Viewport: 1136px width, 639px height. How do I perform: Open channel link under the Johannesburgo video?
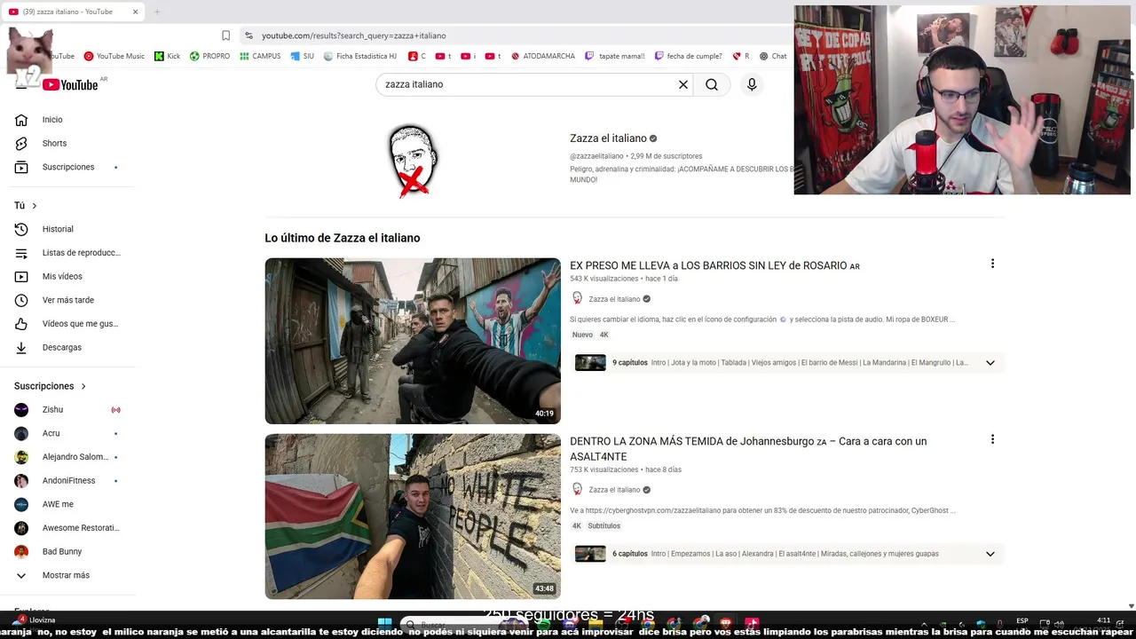tap(614, 490)
